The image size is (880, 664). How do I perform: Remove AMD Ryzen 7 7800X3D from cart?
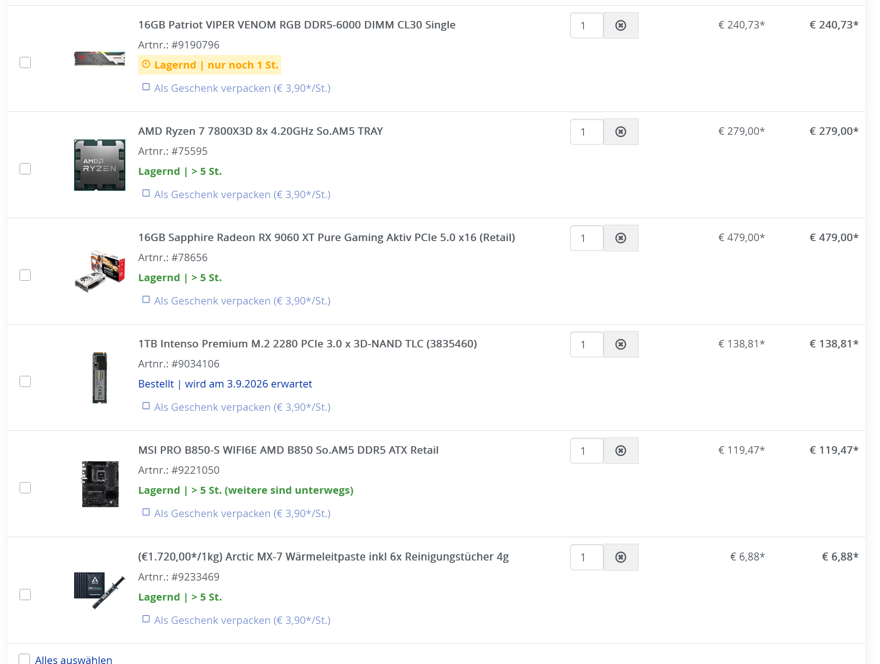click(621, 131)
